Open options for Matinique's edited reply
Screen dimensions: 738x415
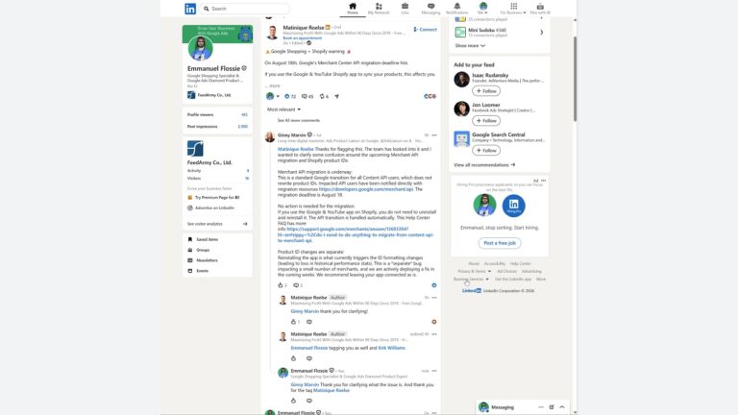(434, 334)
